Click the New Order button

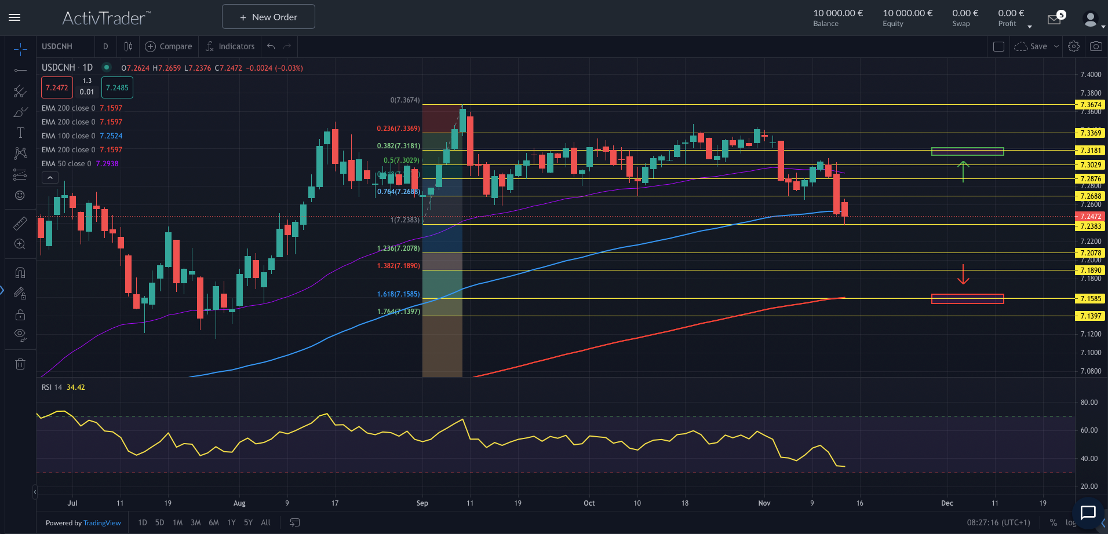(268, 16)
